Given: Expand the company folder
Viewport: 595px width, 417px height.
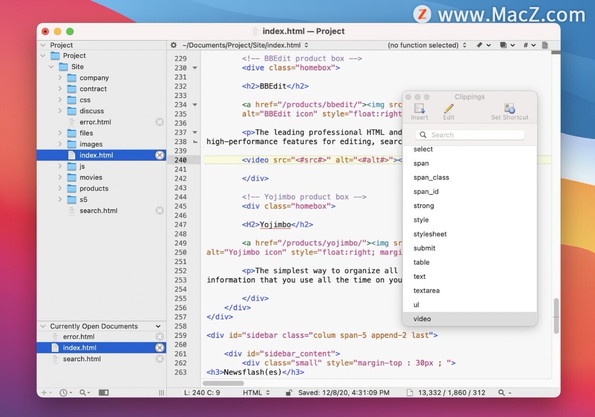Looking at the screenshot, I should tap(59, 77).
